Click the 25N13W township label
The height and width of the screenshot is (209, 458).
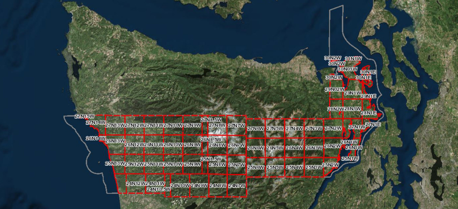(115, 163)
